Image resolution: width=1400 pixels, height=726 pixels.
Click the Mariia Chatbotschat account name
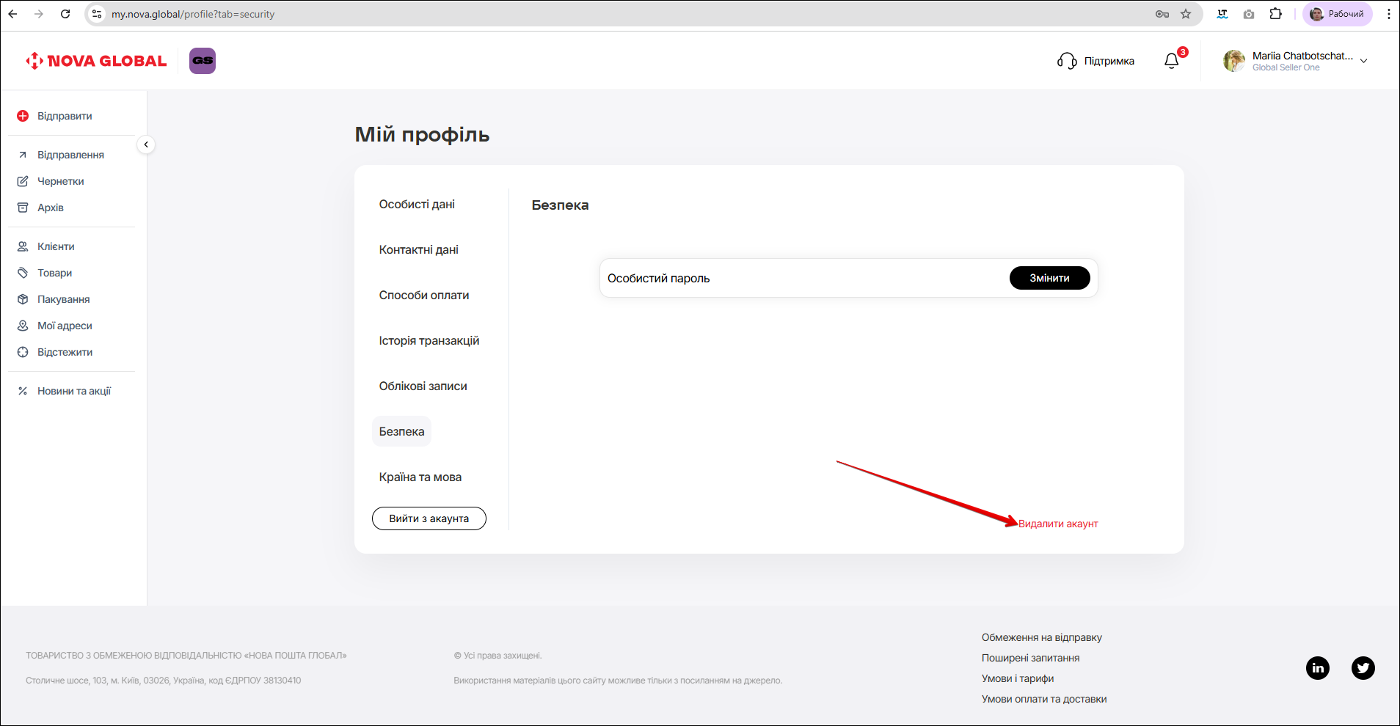(x=1302, y=56)
